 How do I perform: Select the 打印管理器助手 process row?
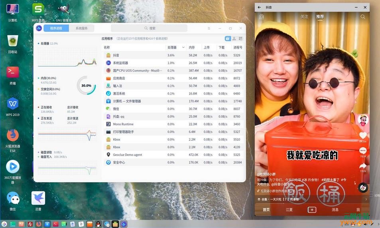pyautogui.click(x=173, y=132)
